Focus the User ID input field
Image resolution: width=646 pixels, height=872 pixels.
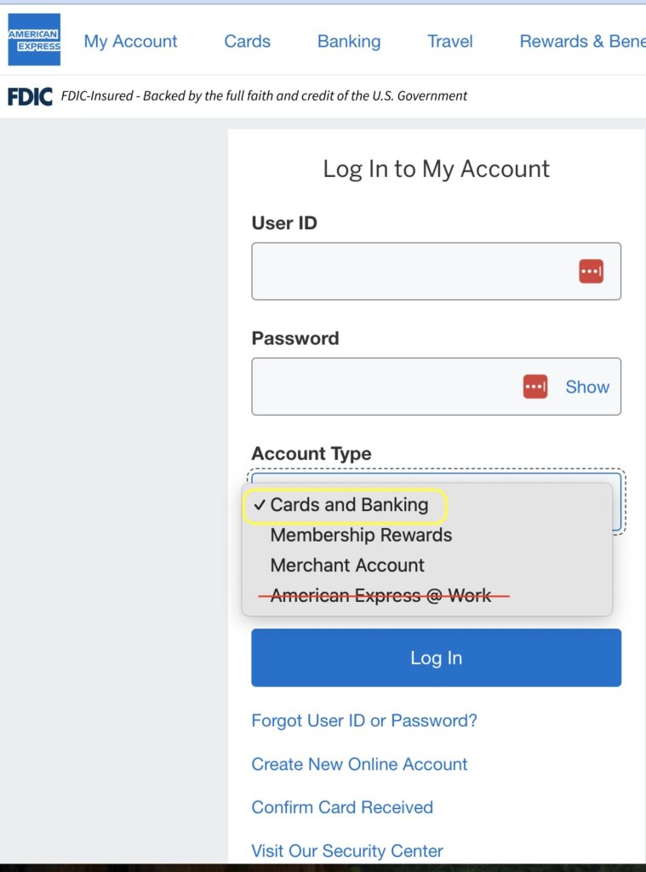409,272
